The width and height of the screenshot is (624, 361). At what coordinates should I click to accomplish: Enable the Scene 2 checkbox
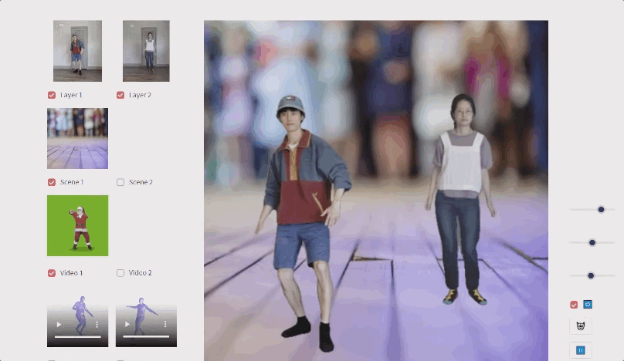tap(120, 182)
